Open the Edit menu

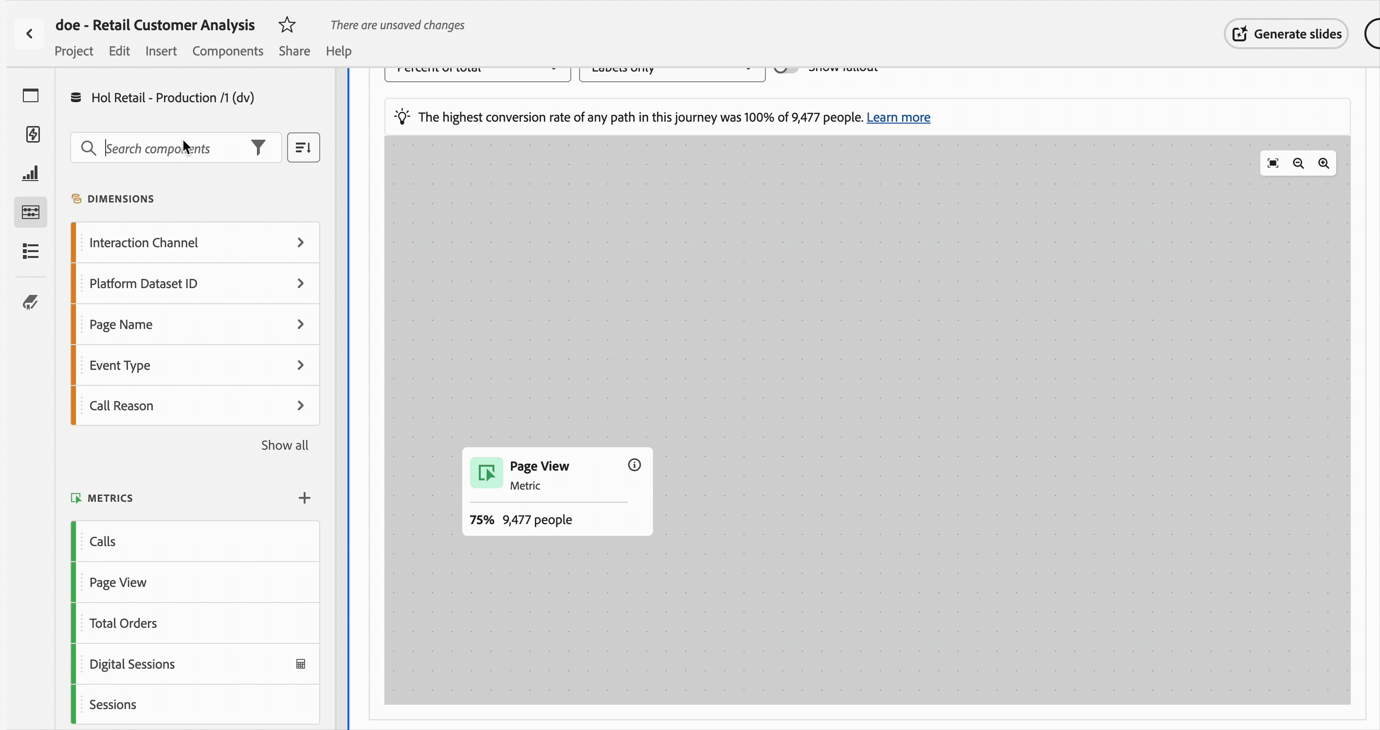119,51
